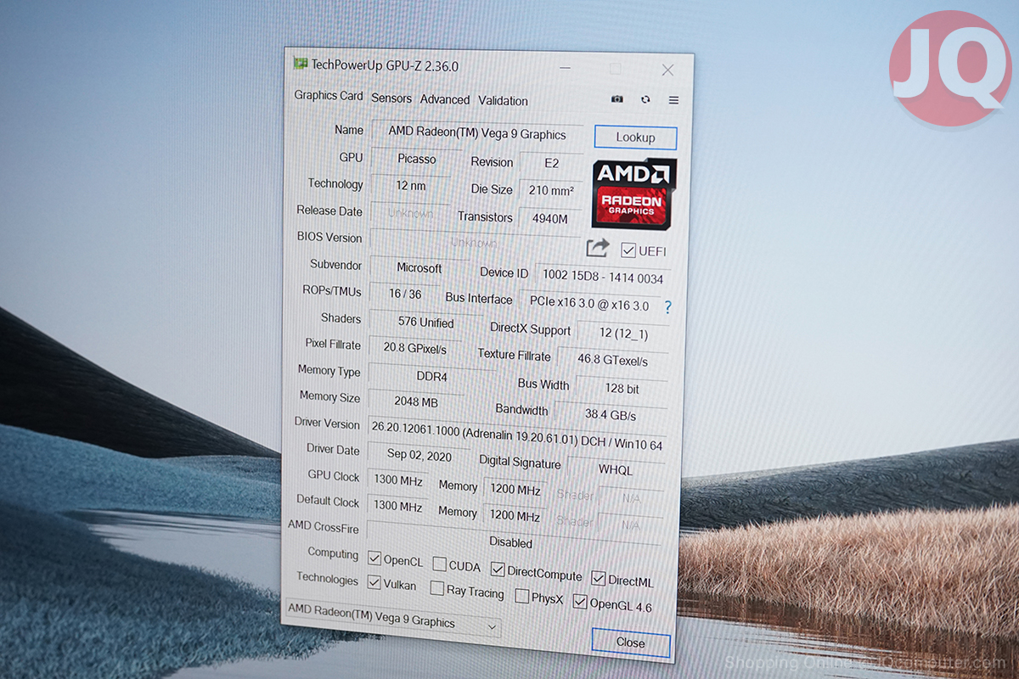Click the Bus Width field showing 128 bit

pyautogui.click(x=622, y=389)
